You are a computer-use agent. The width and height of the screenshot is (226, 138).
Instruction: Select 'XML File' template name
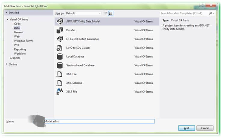[x=71, y=74]
